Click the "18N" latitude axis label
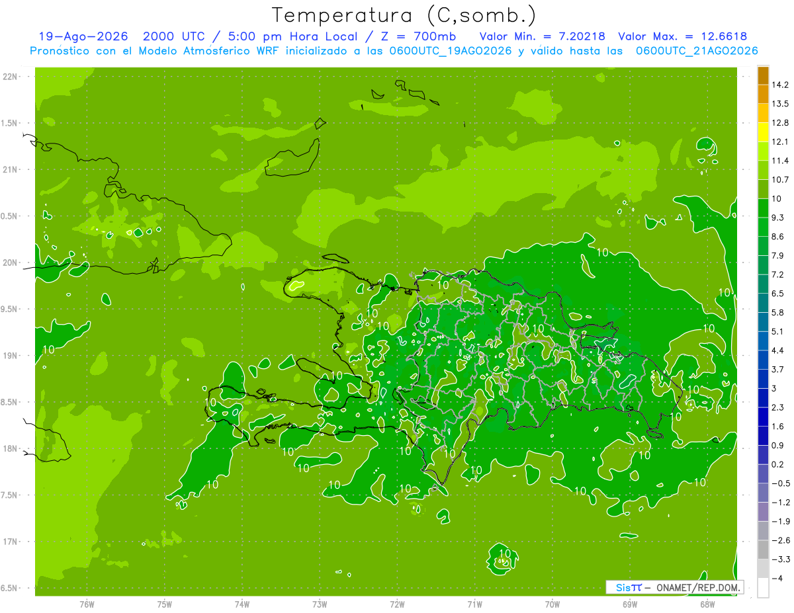 pyautogui.click(x=11, y=448)
